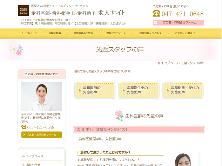The width and height of the screenshot is (222, 166).
Task: Click the Smile Dental Clinic logo
Action: (x=23, y=11)
